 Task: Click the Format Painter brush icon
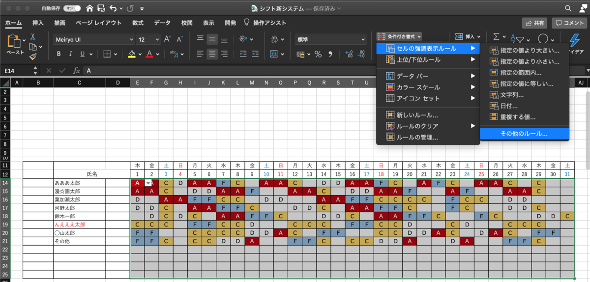[x=32, y=56]
